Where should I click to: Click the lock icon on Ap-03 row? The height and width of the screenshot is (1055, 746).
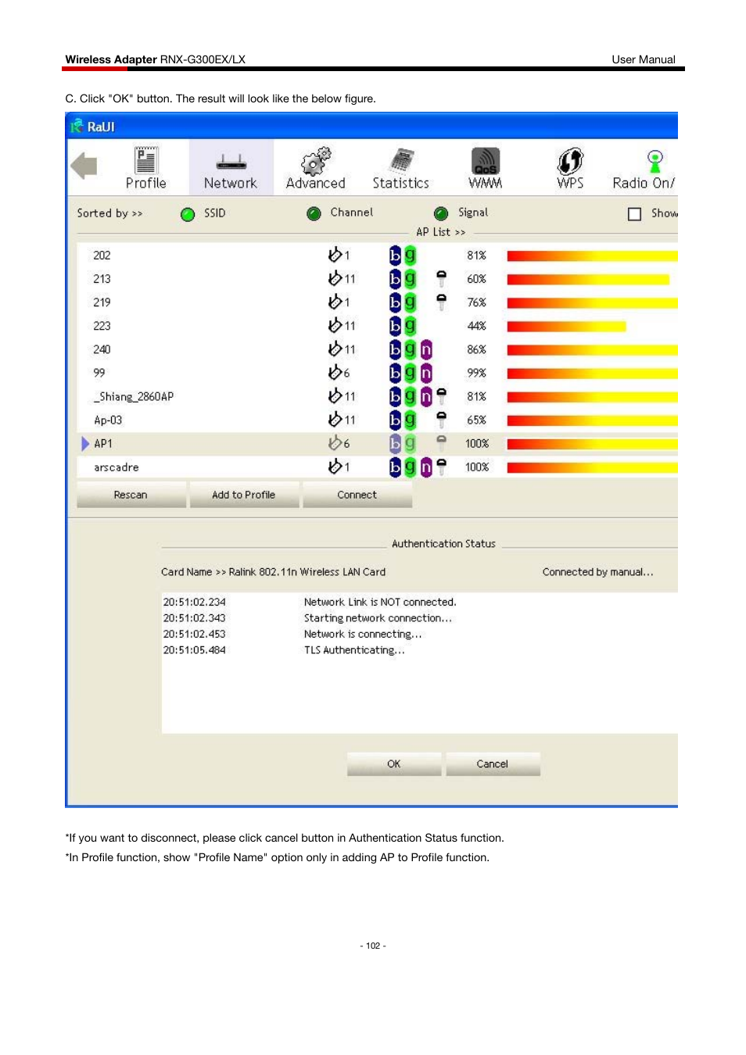441,420
